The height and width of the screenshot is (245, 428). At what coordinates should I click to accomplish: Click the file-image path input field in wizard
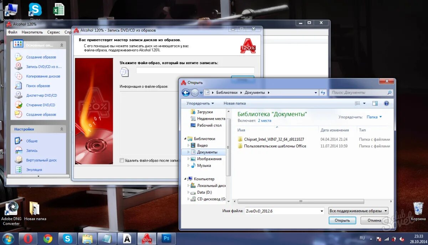195,70
